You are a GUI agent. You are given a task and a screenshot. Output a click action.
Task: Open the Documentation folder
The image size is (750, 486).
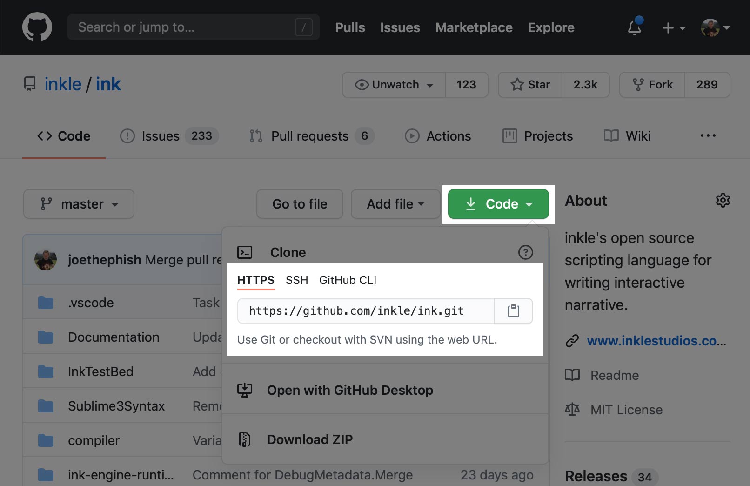(x=114, y=337)
